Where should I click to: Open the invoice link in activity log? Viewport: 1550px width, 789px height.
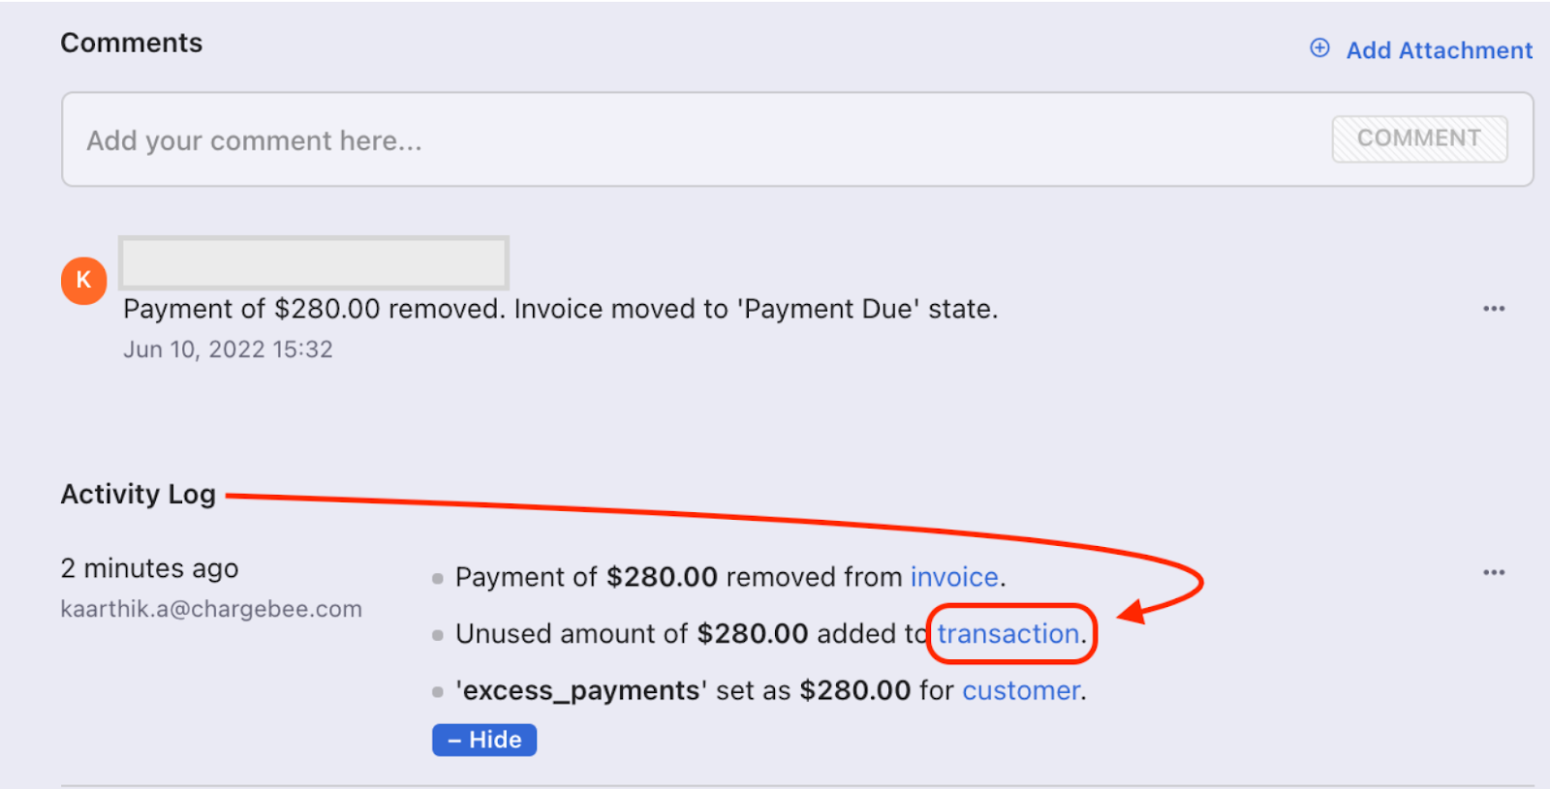click(953, 577)
